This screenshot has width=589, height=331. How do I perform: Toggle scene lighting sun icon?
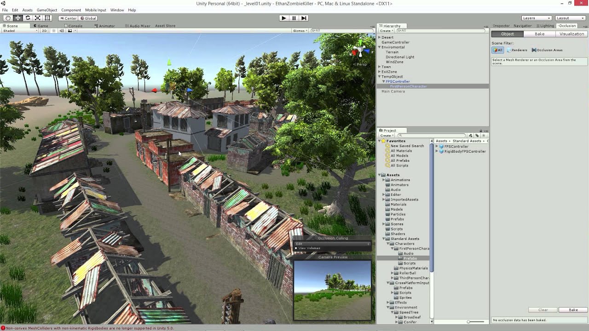(54, 31)
